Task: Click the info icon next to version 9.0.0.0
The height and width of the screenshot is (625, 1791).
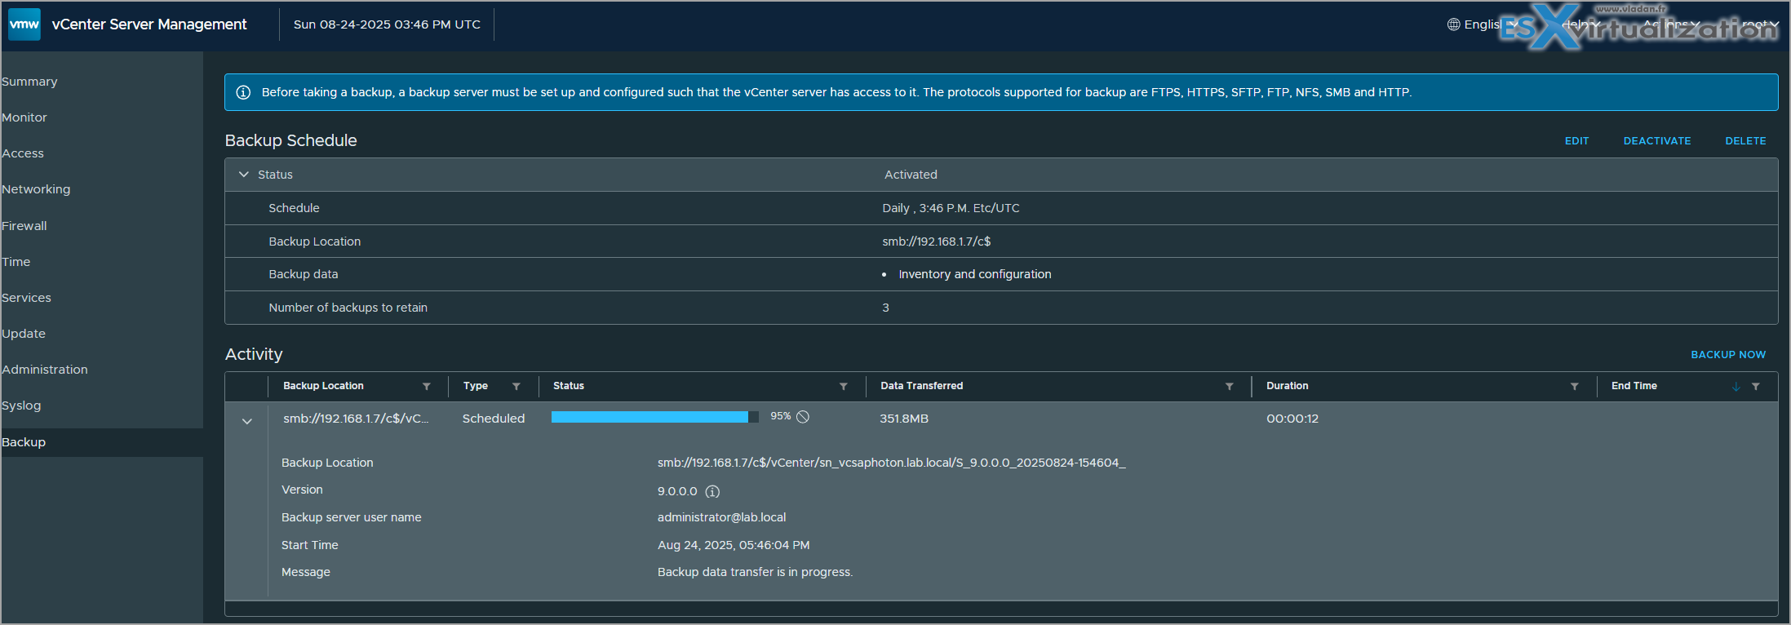Action: (712, 492)
